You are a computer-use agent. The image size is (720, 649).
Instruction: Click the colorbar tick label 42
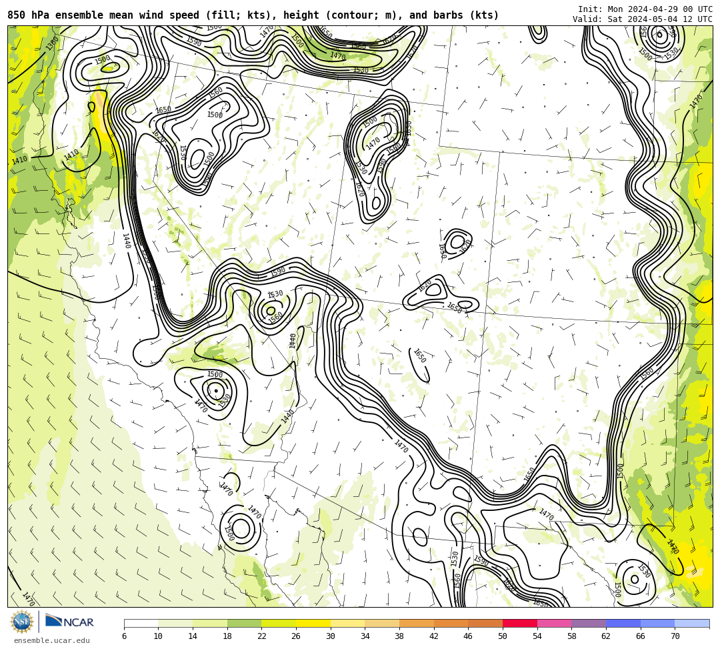(x=434, y=636)
